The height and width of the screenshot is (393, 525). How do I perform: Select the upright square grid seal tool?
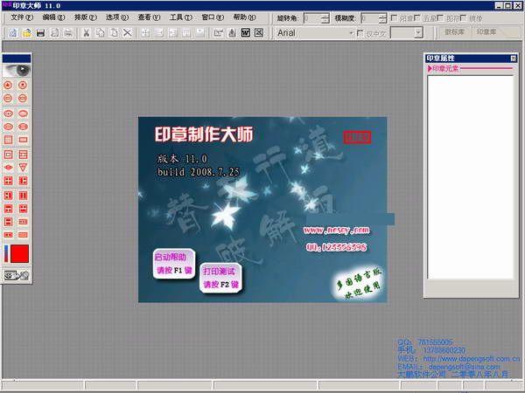pos(9,140)
